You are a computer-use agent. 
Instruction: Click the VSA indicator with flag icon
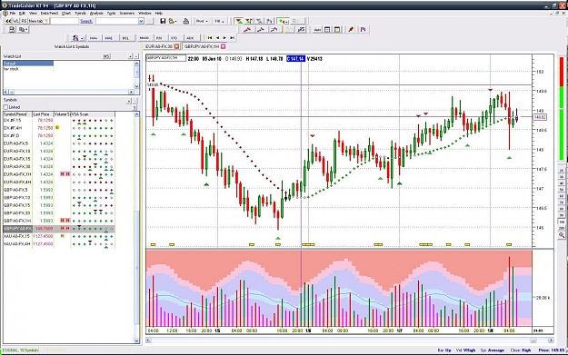pyautogui.click(x=249, y=21)
